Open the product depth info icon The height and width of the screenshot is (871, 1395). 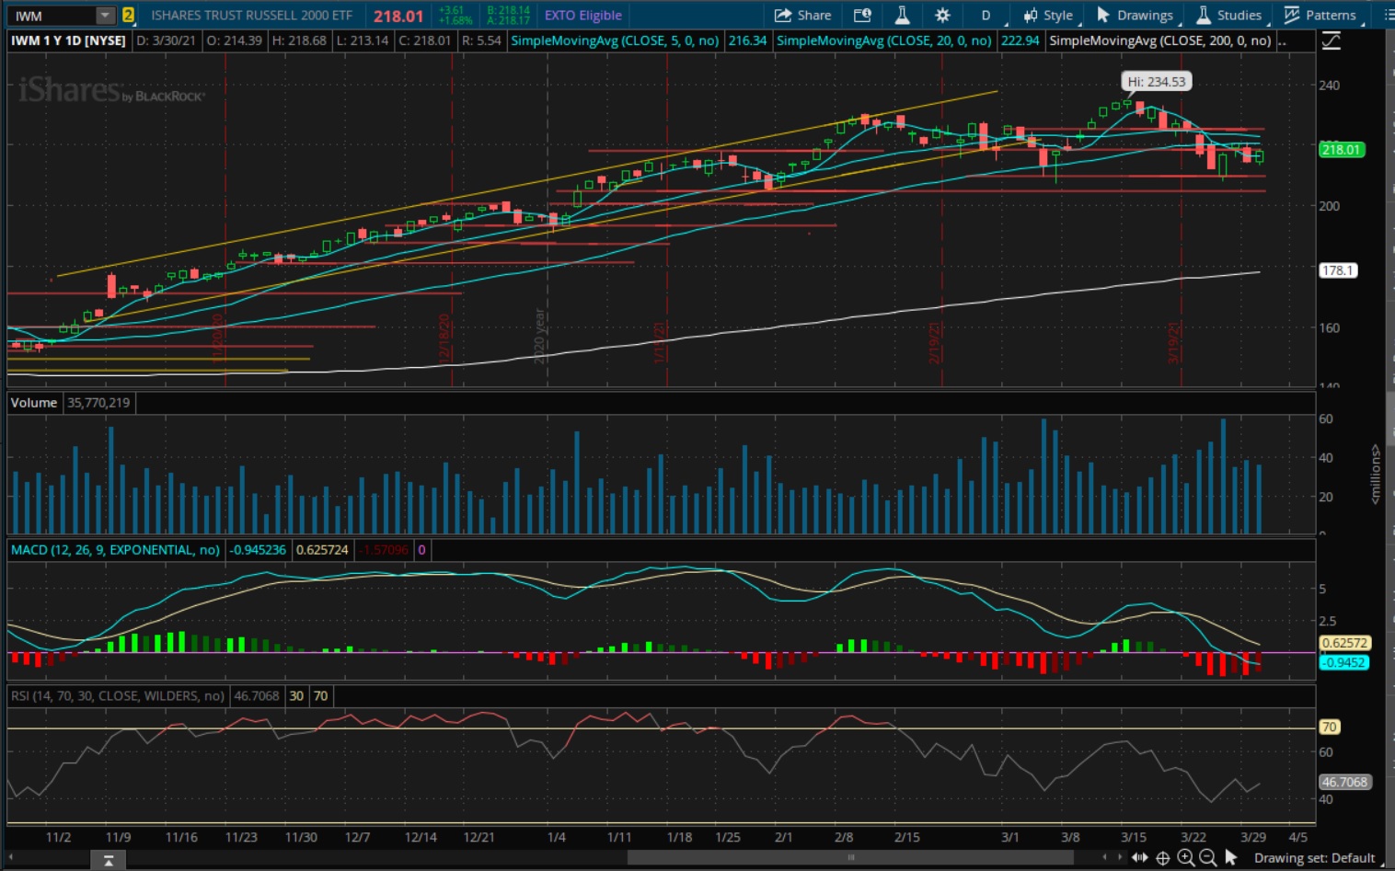tap(862, 16)
